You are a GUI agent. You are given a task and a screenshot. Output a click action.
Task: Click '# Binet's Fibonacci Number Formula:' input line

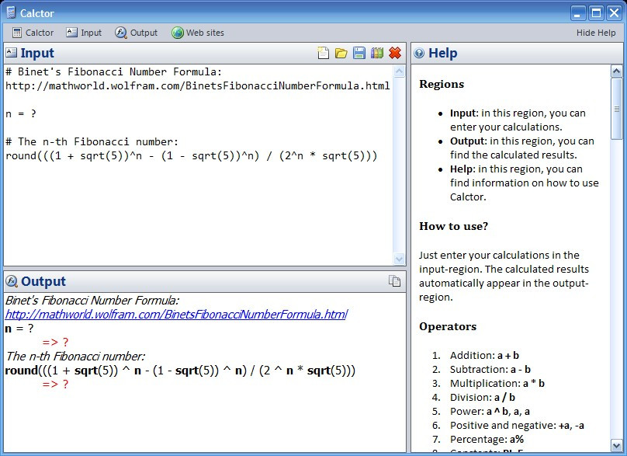tap(113, 71)
